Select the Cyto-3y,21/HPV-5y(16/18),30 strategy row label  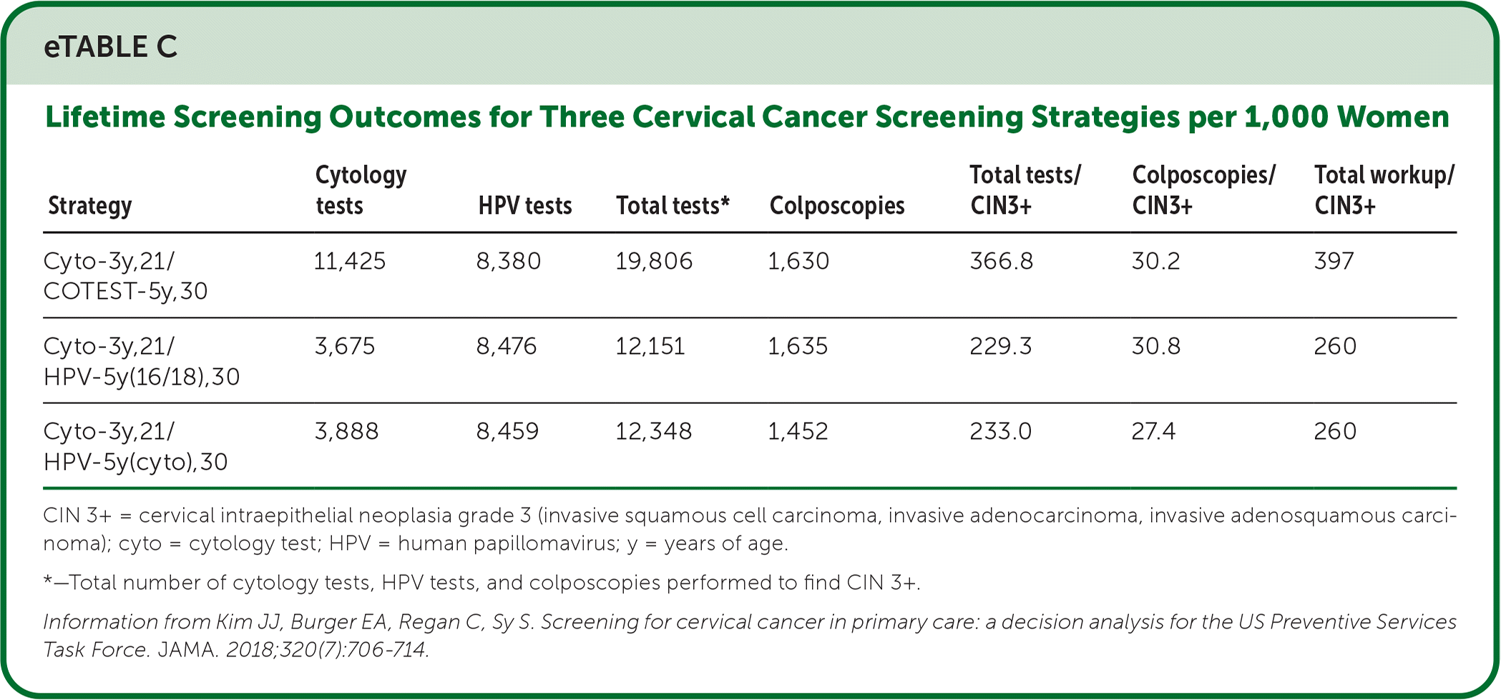point(141,361)
